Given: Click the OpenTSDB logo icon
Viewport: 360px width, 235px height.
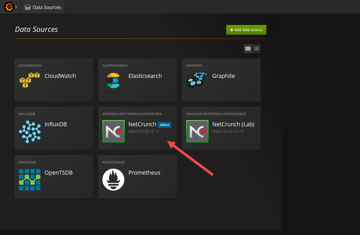Looking at the screenshot, I should click(x=30, y=180).
